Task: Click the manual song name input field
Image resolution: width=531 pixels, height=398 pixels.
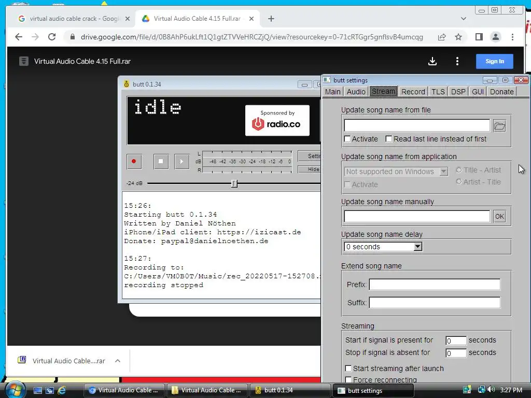Action: click(417, 217)
